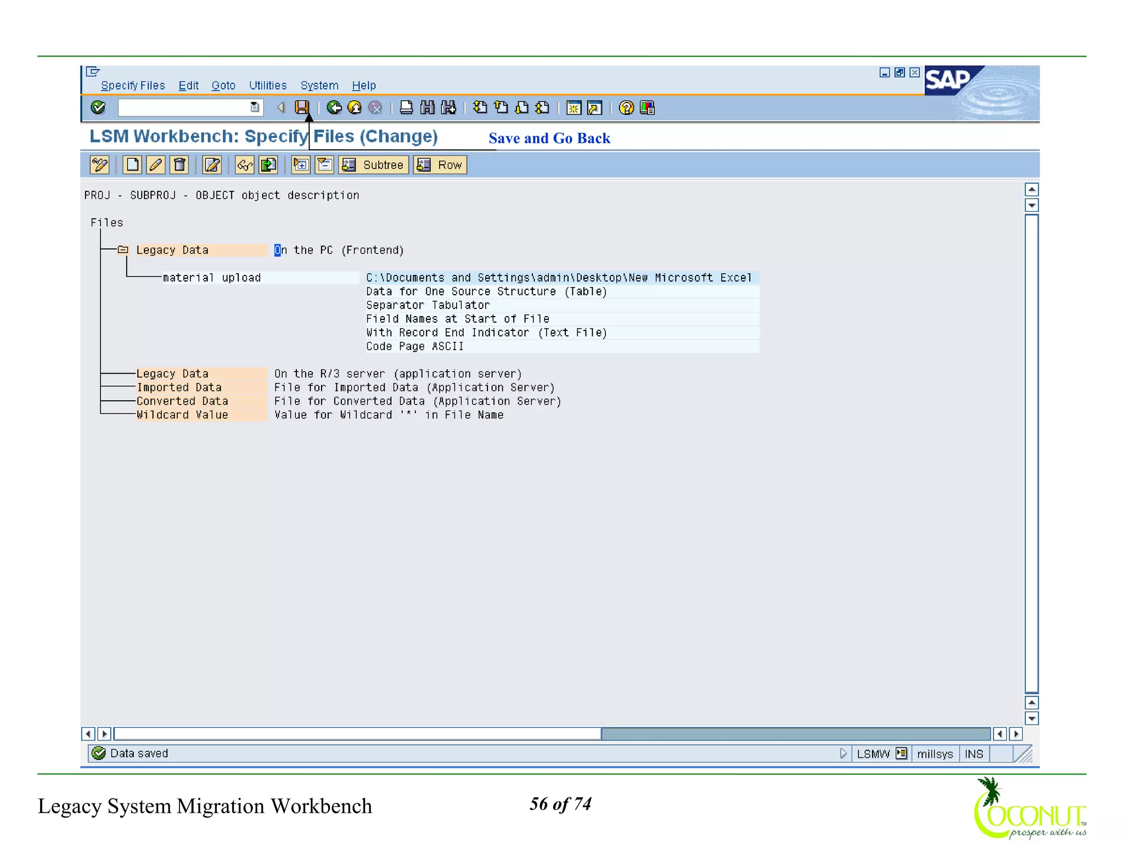Click the Save diskette icon

click(302, 108)
